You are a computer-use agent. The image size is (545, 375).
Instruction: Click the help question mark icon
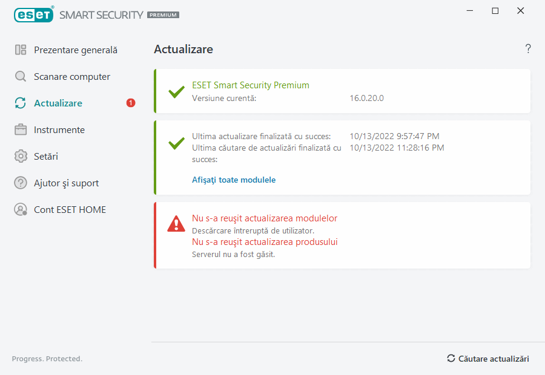528,49
